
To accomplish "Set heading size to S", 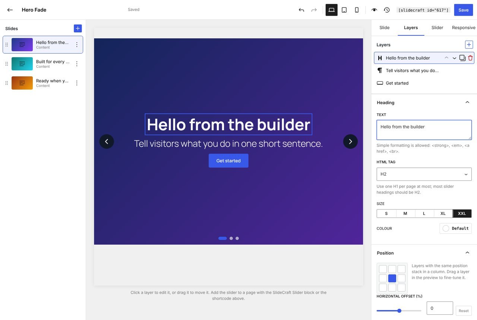I will (386, 214).
